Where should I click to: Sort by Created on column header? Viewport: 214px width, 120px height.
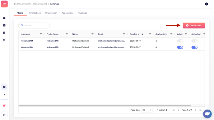135,34
